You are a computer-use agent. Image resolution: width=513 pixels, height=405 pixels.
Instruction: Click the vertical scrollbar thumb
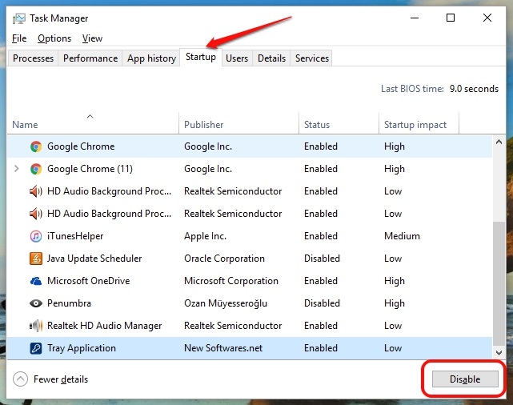499,283
